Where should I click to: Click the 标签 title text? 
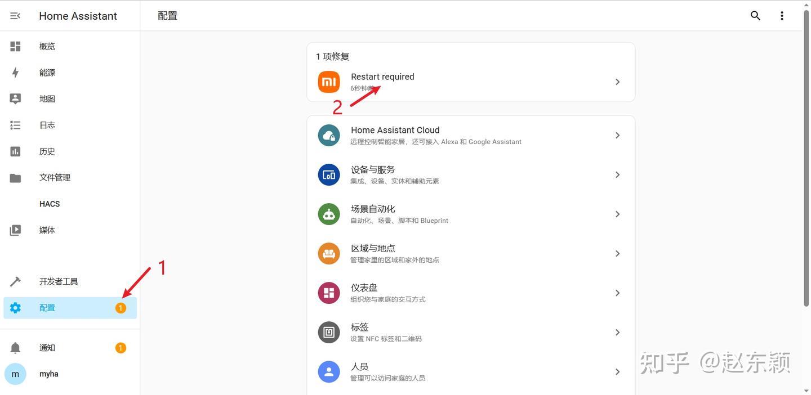point(360,327)
